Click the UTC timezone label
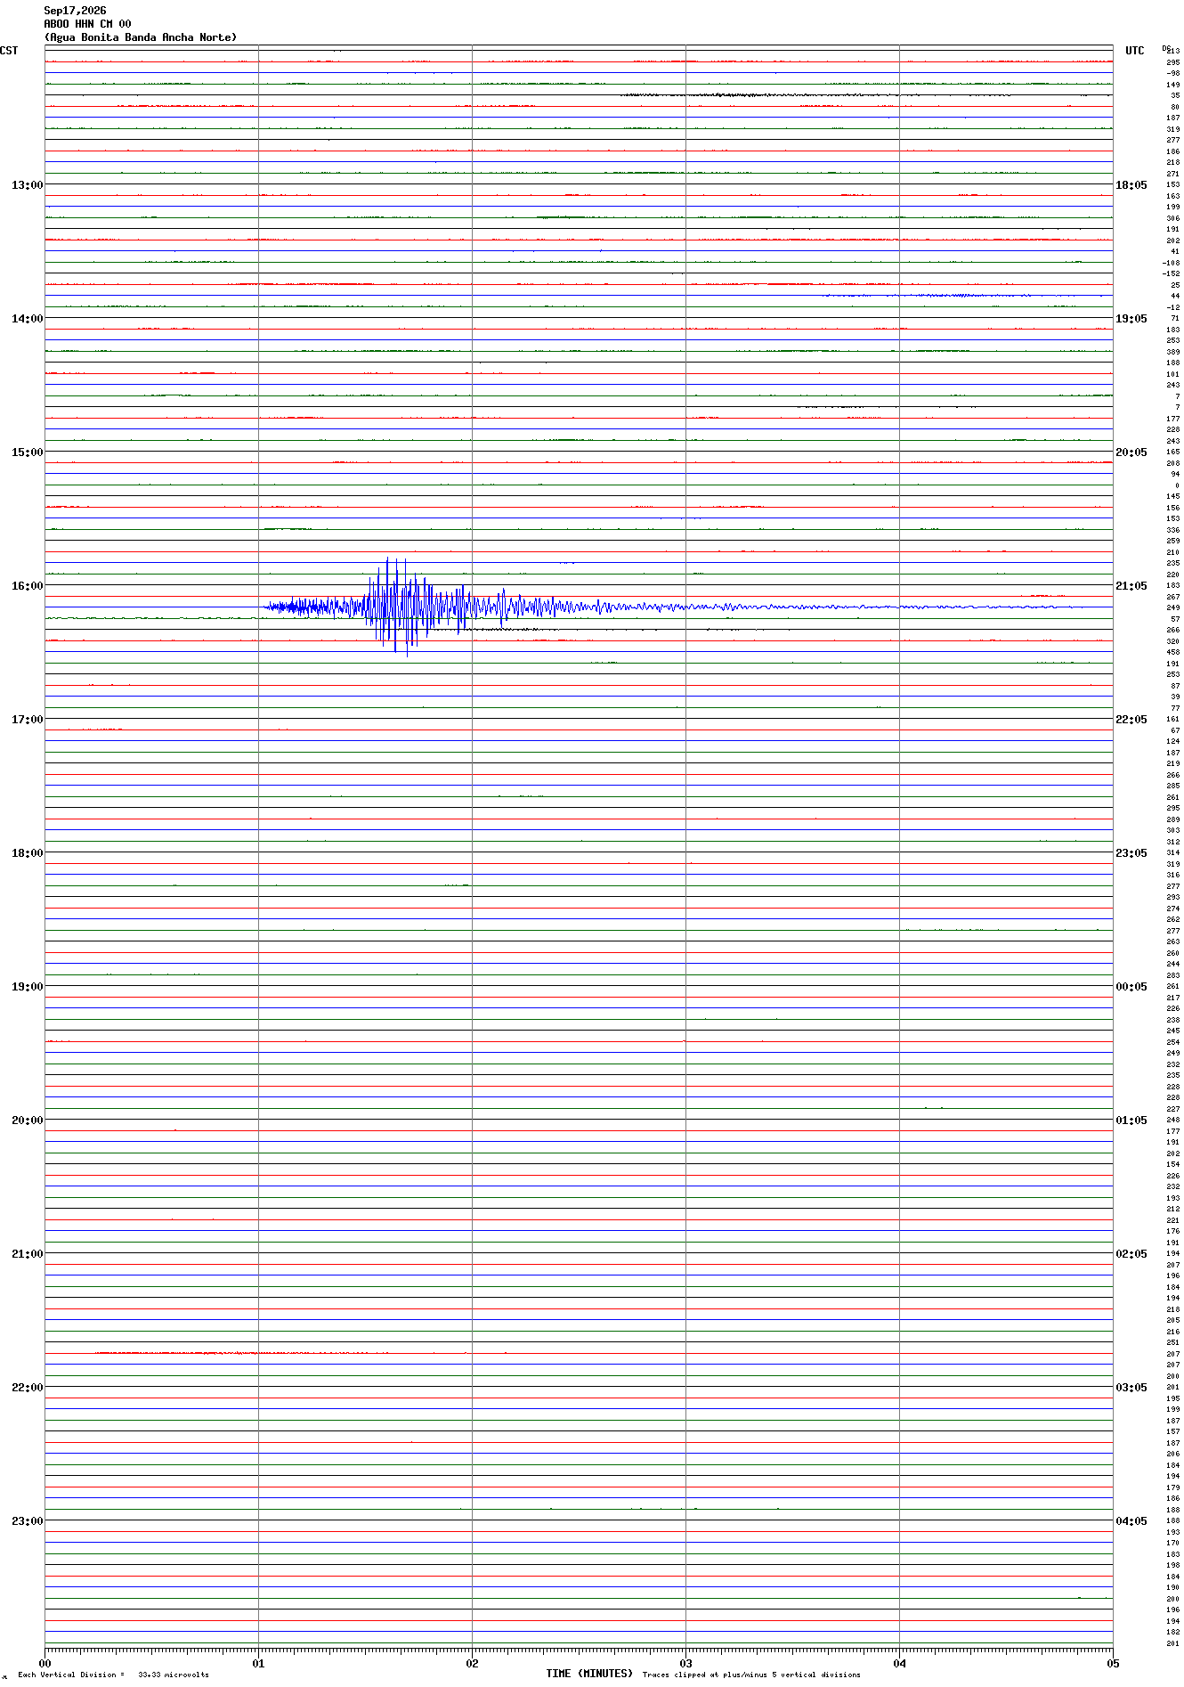This screenshot has height=1687, width=1184. pos(1135,51)
